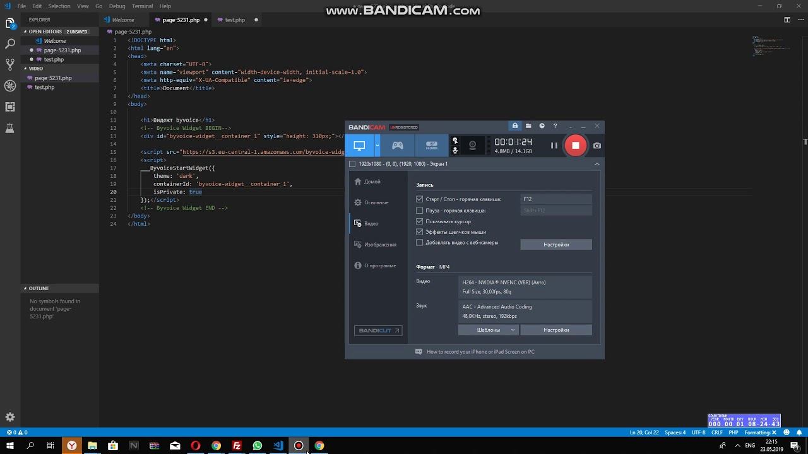Select Bandicam screen recording mode icon
The width and height of the screenshot is (808, 454).
coord(359,146)
